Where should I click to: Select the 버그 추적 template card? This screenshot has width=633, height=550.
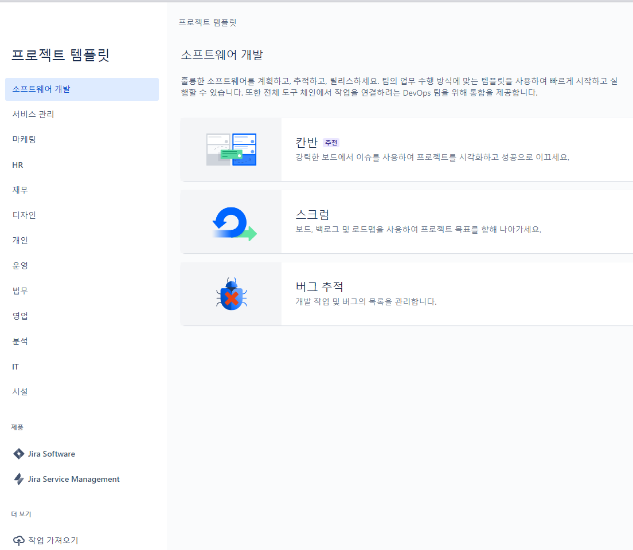point(401,294)
